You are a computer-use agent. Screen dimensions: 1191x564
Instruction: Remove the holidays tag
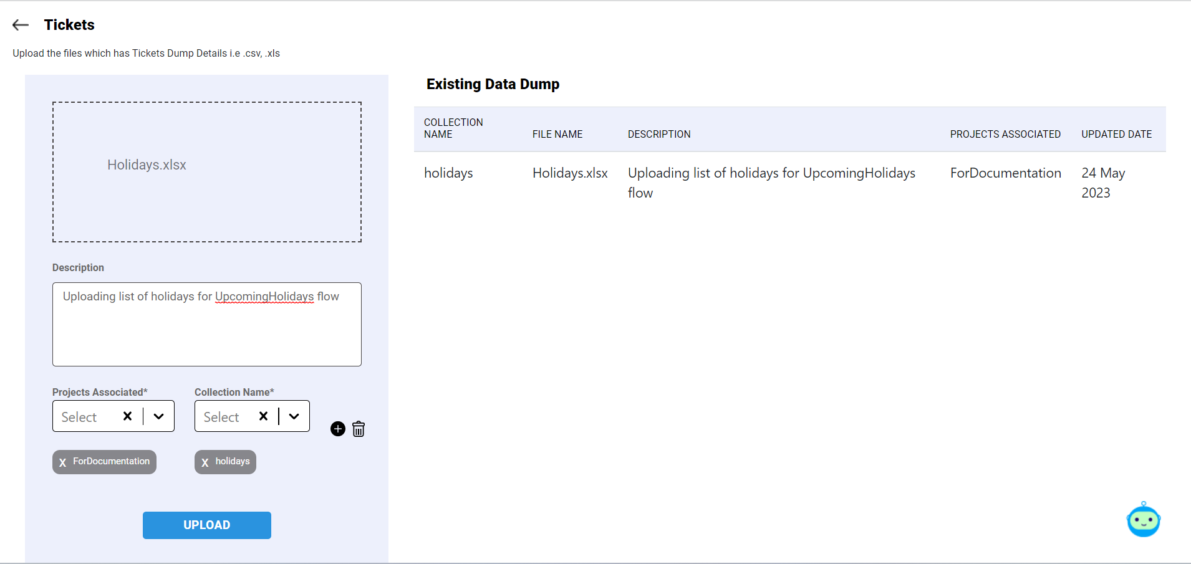point(205,462)
